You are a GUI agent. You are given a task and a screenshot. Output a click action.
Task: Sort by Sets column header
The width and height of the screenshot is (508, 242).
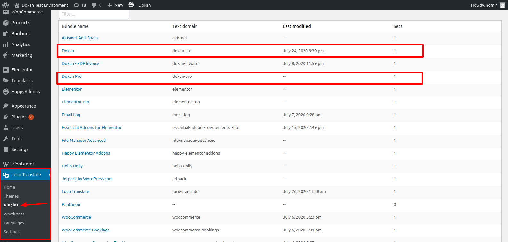pyautogui.click(x=398, y=26)
